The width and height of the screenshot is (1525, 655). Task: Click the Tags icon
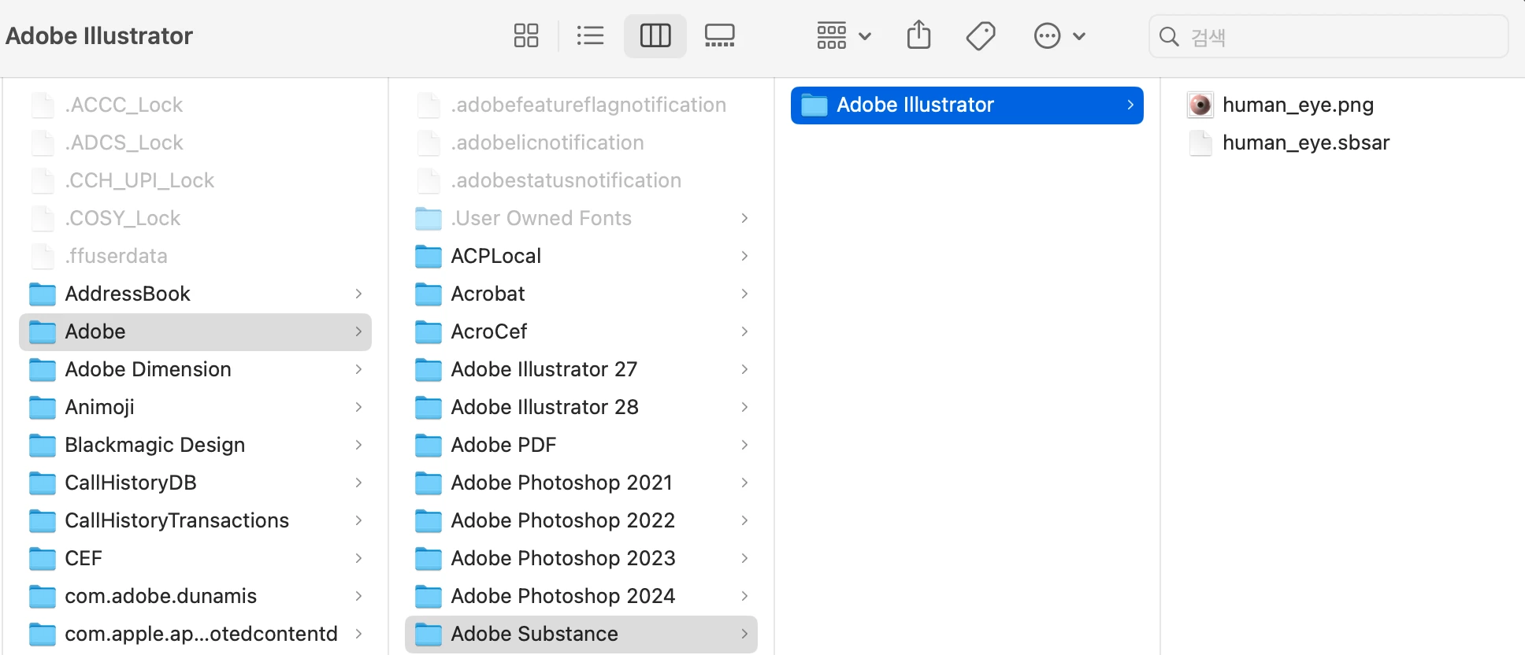(x=981, y=35)
